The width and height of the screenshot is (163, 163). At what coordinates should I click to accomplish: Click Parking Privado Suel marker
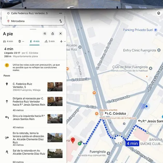point(156,30)
